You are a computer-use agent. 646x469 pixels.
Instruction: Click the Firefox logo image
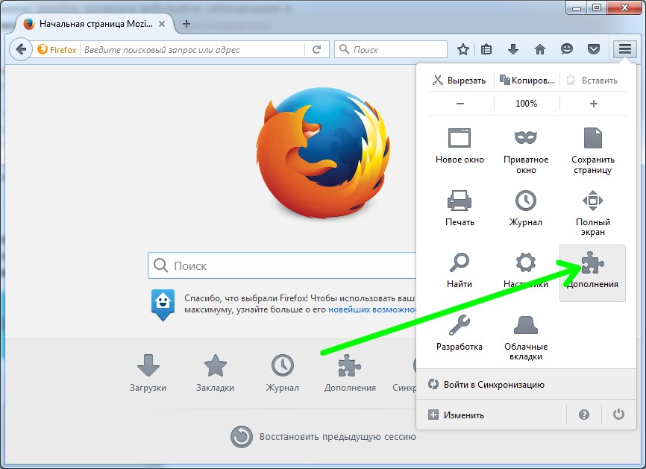click(322, 152)
